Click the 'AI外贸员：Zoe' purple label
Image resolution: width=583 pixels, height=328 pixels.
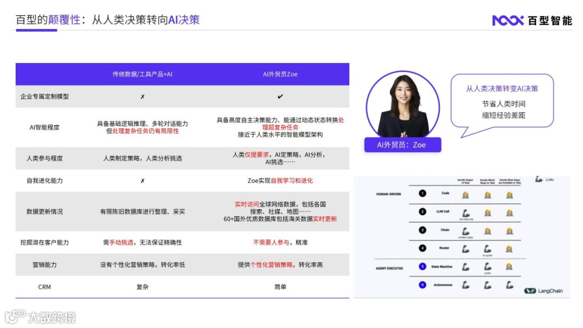click(x=403, y=145)
